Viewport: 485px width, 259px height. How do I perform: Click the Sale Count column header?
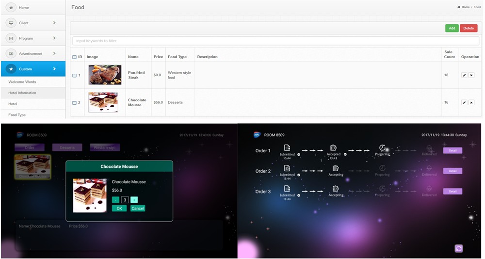pos(450,54)
